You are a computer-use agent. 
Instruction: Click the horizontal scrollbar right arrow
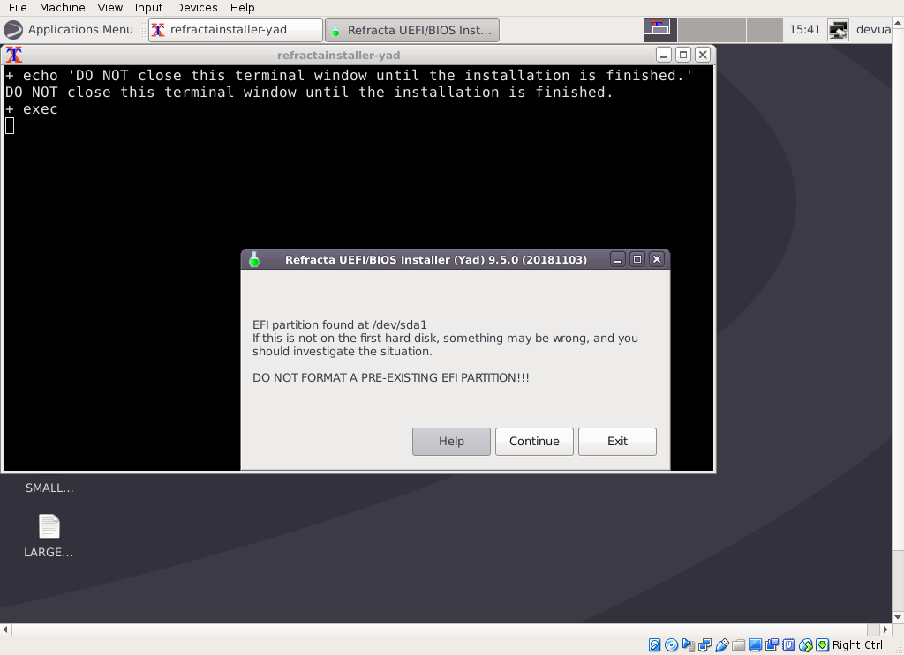[886, 629]
